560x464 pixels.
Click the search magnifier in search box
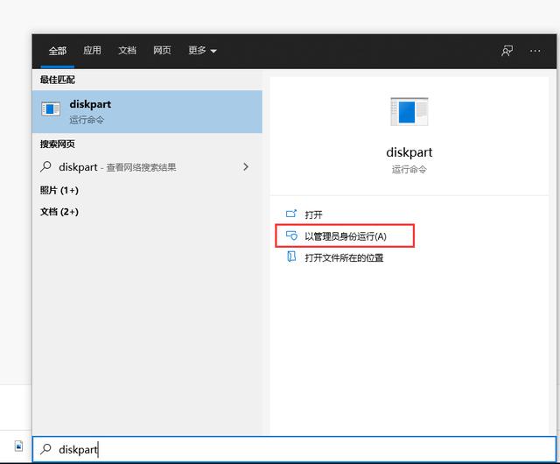(45, 449)
